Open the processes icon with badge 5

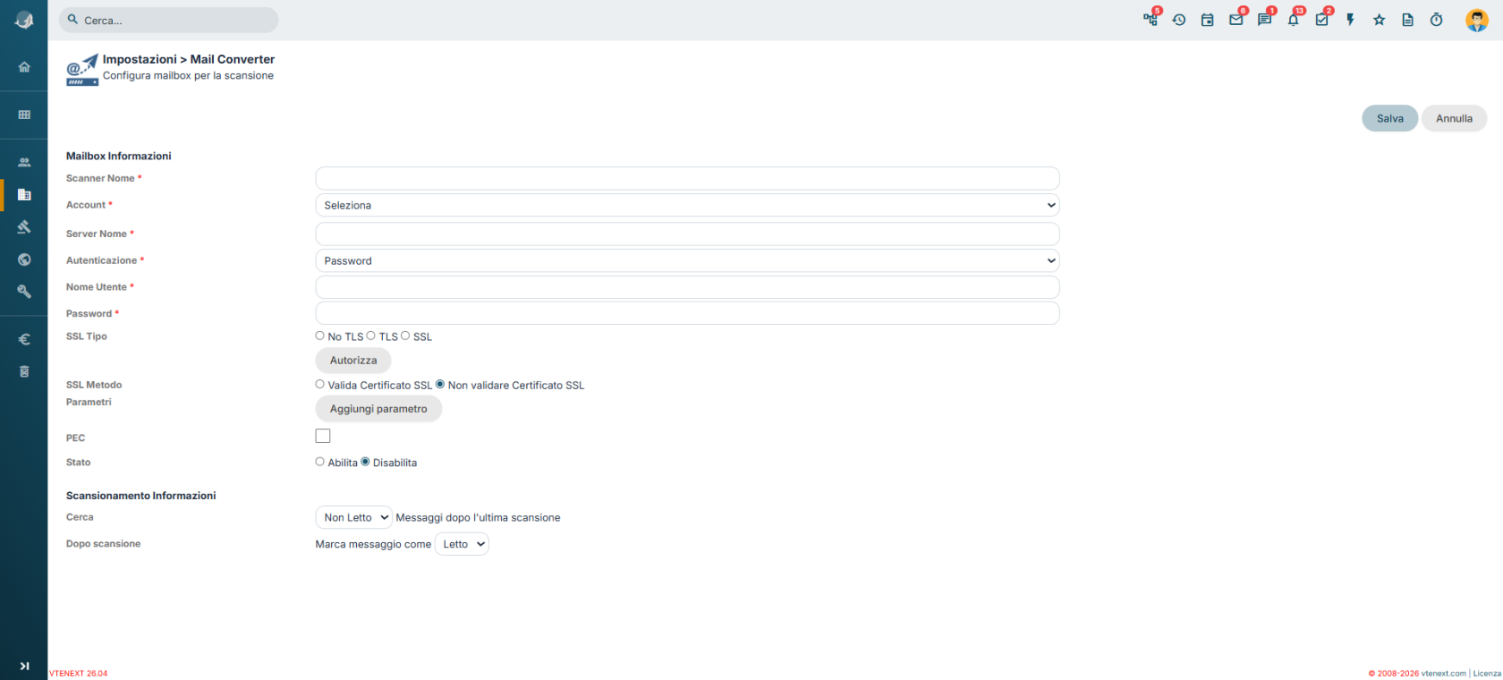click(x=1151, y=20)
